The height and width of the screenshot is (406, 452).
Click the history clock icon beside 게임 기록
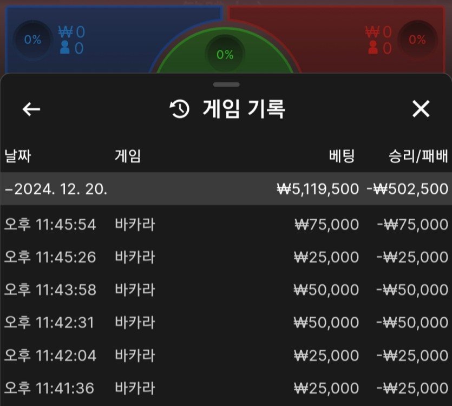point(180,109)
